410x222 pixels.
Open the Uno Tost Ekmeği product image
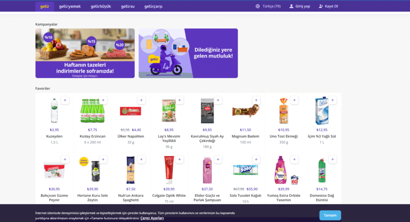[284, 111]
